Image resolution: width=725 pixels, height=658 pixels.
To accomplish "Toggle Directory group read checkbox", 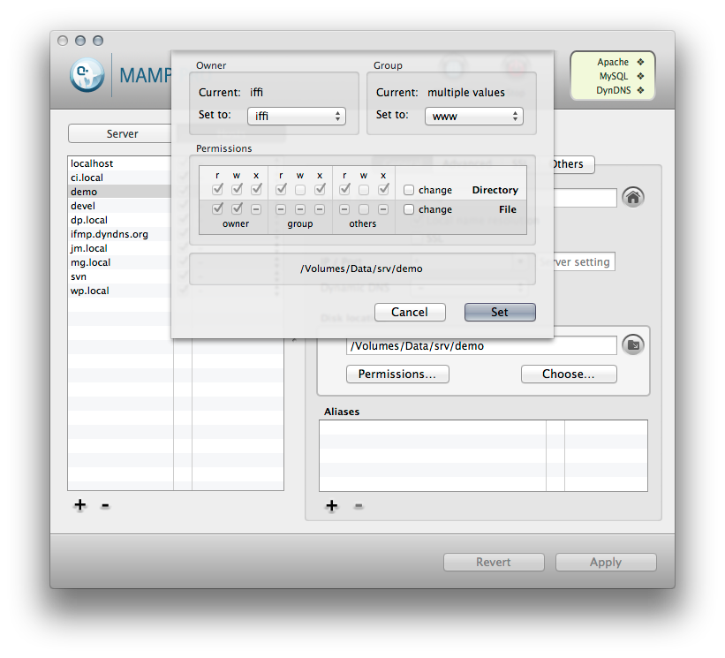I will coord(281,190).
